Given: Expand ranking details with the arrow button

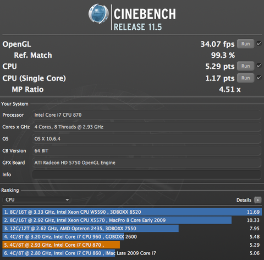Looking at the screenshot, I should click(257, 200).
